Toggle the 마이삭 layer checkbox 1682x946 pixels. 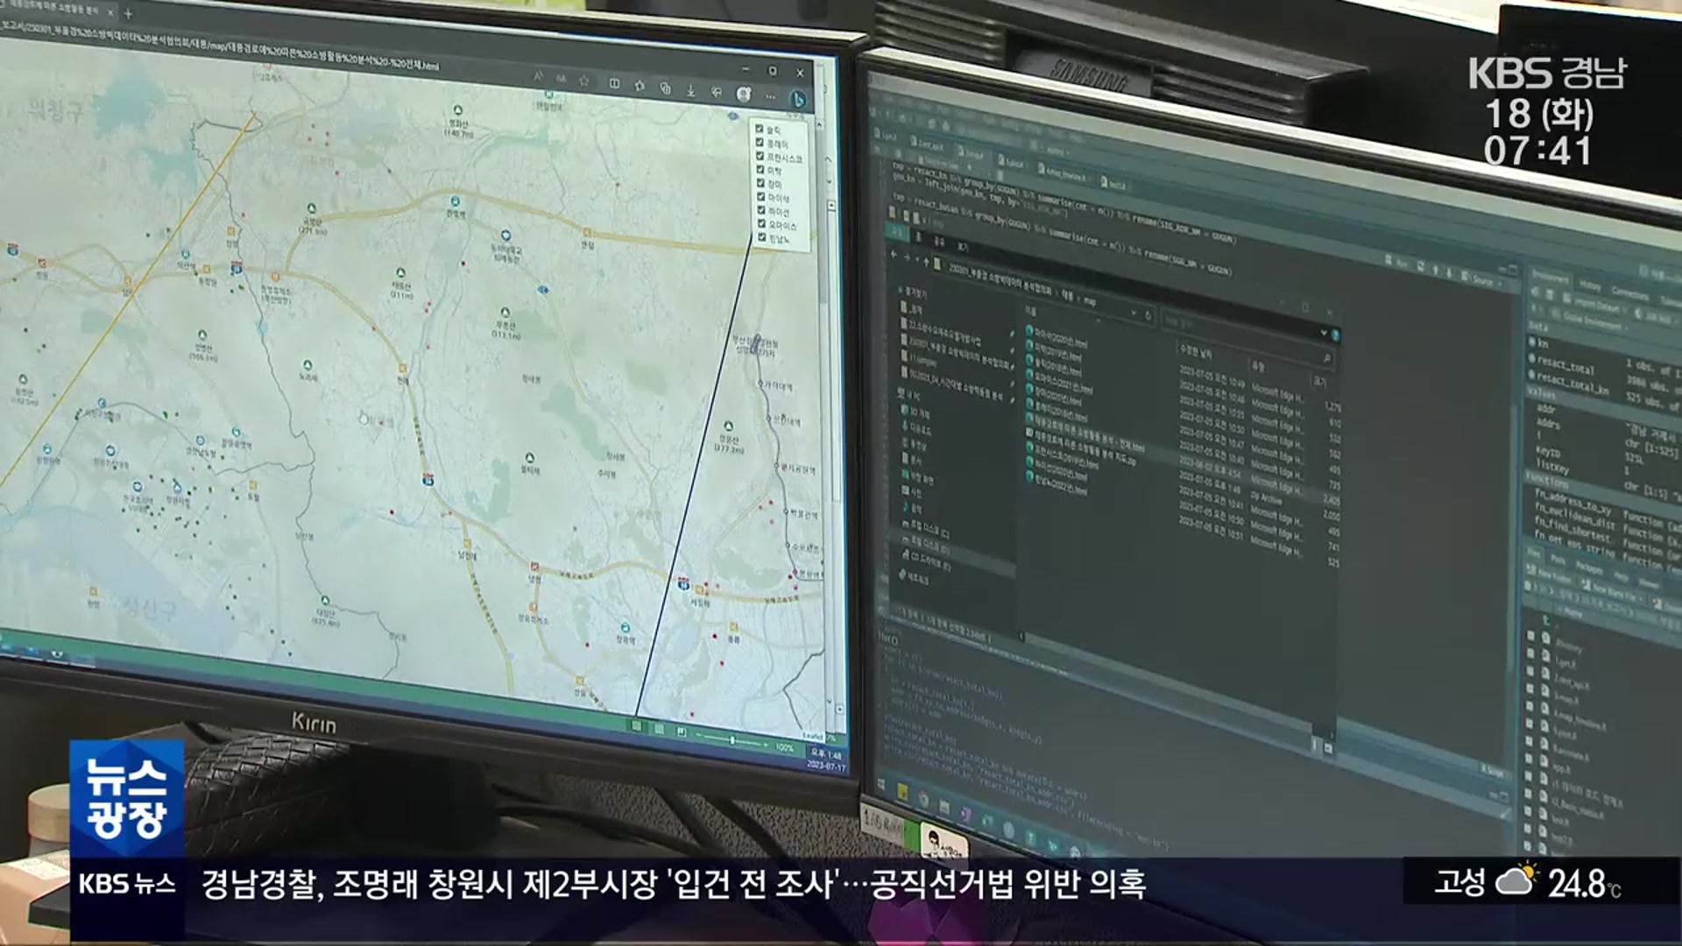pos(760,196)
